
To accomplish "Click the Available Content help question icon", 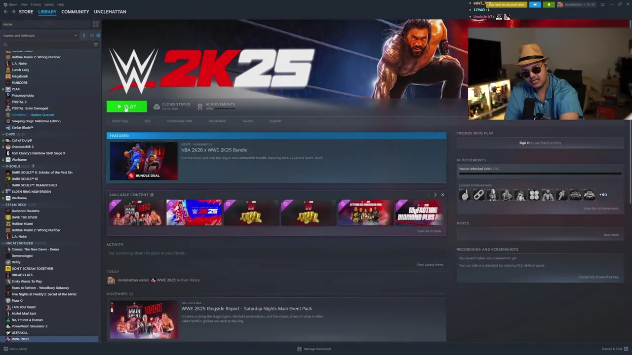I will [152, 195].
